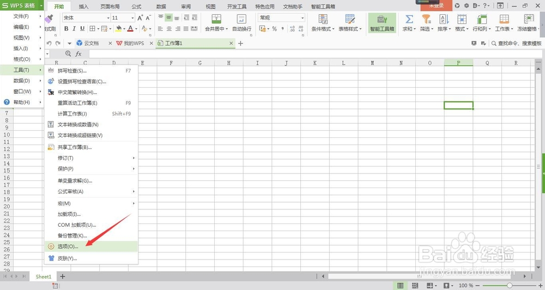The image size is (545, 290).
Task: Click the auto wrap text icon
Action: click(x=241, y=19)
